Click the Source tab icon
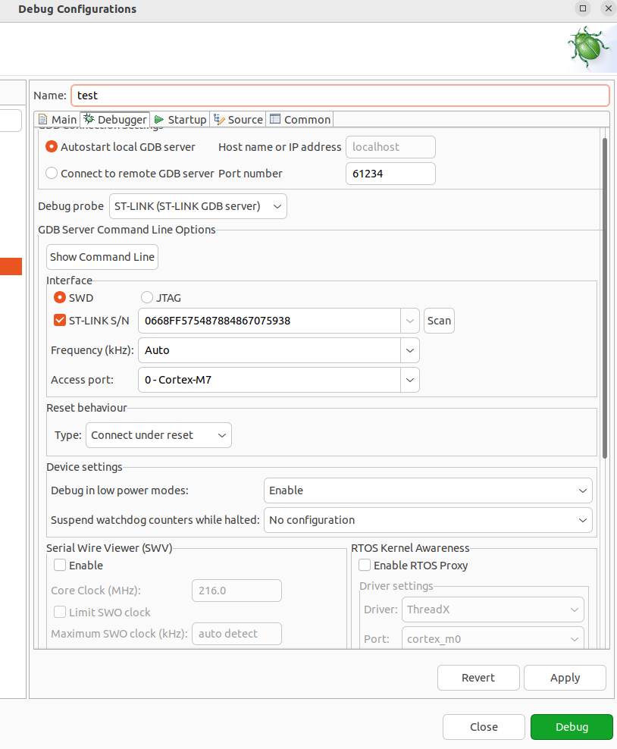This screenshot has height=749, width=617. (218, 119)
